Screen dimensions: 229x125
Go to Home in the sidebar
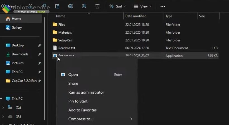coord(21,19)
